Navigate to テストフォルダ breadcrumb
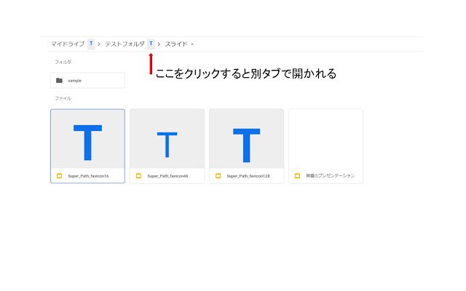Image resolution: width=466 pixels, height=291 pixels. pos(125,44)
